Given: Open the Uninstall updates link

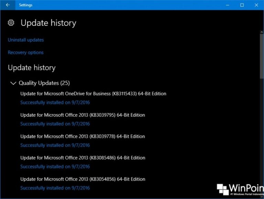Looking at the screenshot, I should (x=26, y=40).
